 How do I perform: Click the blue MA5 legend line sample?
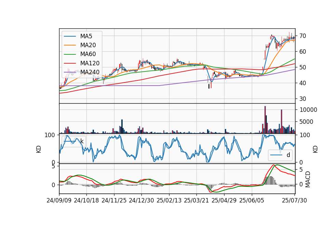(x=70, y=37)
